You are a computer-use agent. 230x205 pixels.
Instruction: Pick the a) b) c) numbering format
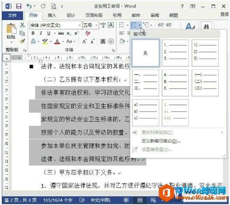146,113
